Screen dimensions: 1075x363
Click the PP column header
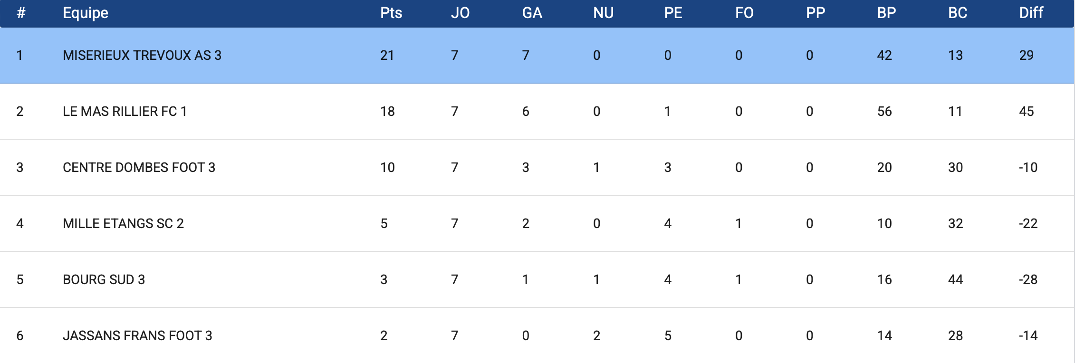click(x=816, y=13)
